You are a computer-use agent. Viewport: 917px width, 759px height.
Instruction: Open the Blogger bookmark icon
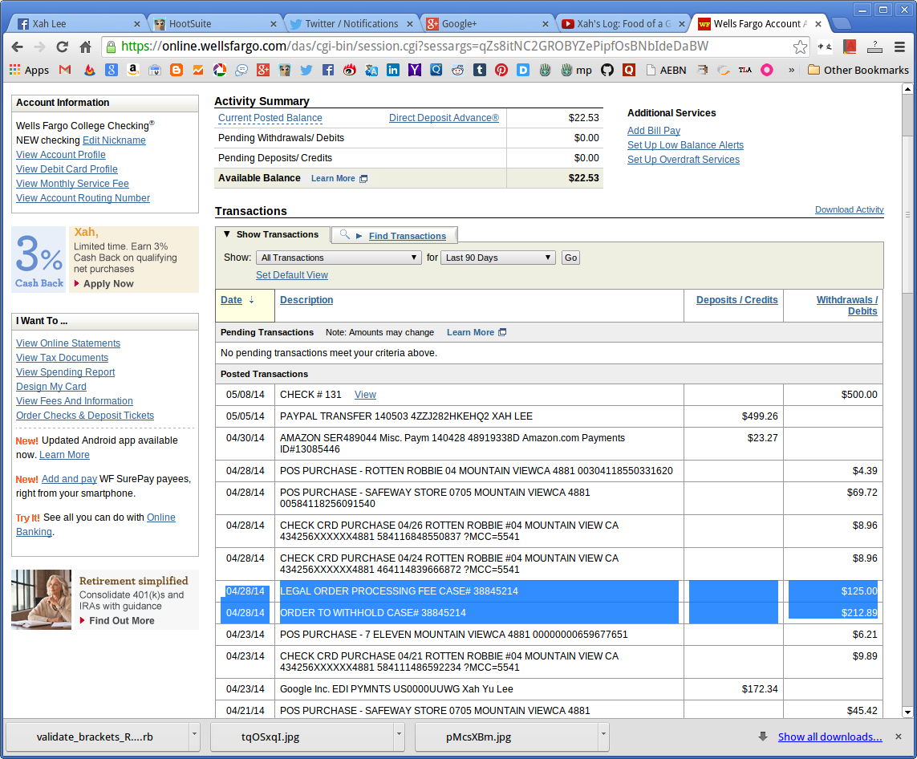(x=176, y=70)
